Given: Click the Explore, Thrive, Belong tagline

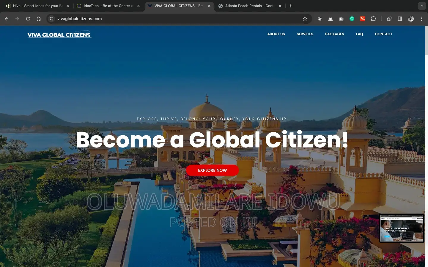Looking at the screenshot, I should [212, 119].
